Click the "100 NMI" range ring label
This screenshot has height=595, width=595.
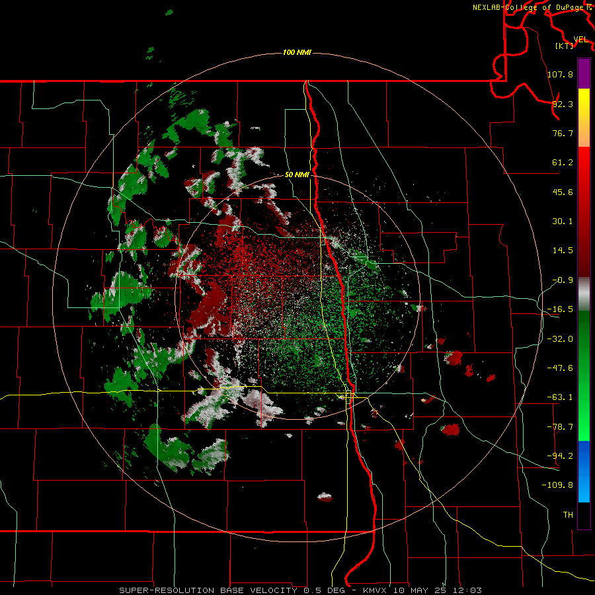[297, 52]
